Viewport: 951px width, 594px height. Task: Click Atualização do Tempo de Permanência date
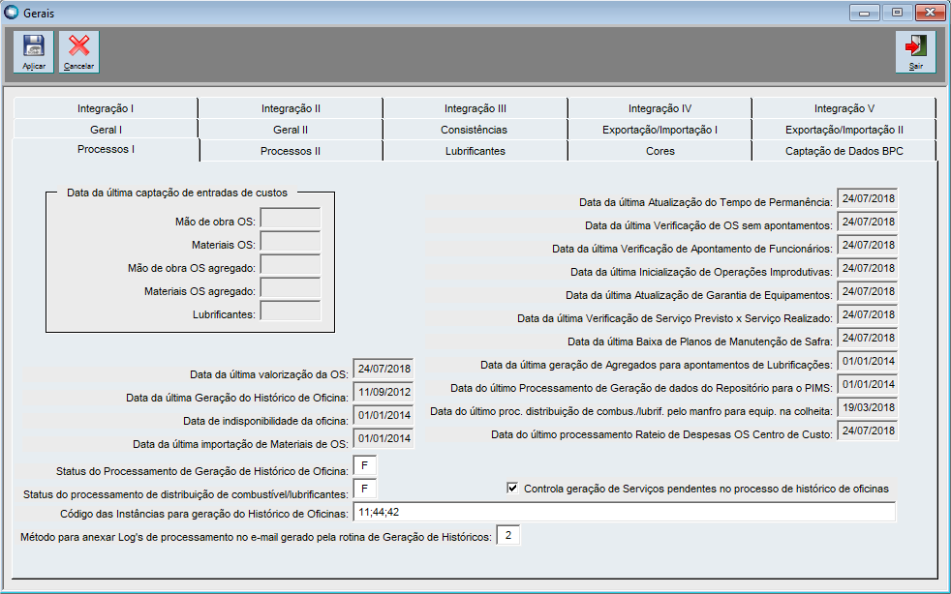click(x=868, y=199)
